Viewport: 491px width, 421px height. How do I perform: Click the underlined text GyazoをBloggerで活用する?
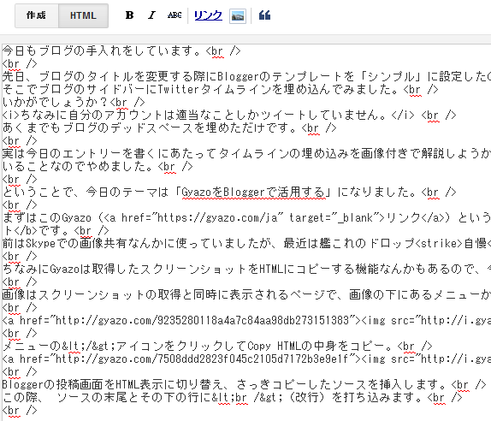pyautogui.click(x=253, y=192)
